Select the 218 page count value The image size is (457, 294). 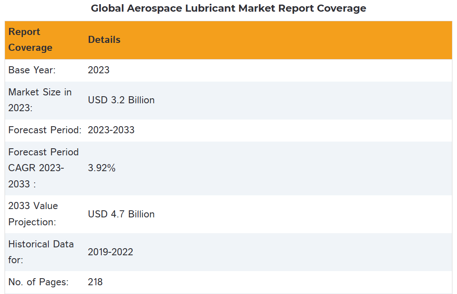pyautogui.click(x=95, y=282)
